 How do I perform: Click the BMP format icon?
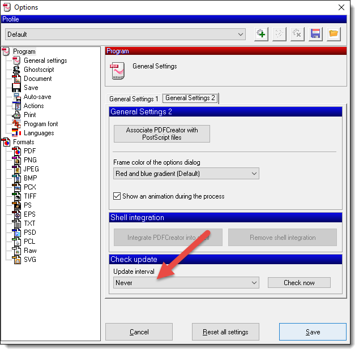click(16, 178)
